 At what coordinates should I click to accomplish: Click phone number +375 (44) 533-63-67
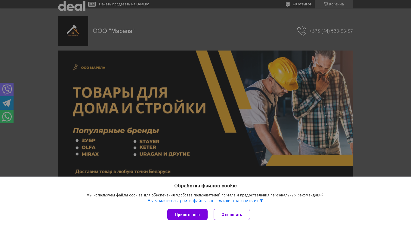(x=331, y=31)
